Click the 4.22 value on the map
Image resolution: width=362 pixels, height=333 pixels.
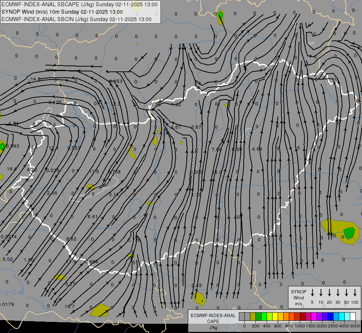[x=32, y=169]
